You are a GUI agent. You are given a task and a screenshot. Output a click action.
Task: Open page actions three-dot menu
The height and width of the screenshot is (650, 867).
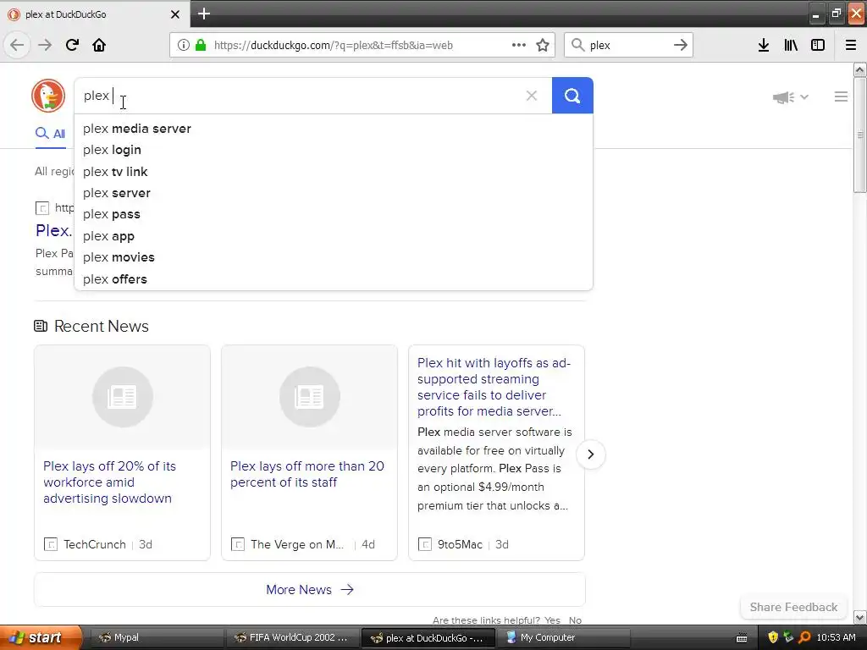pyautogui.click(x=519, y=45)
